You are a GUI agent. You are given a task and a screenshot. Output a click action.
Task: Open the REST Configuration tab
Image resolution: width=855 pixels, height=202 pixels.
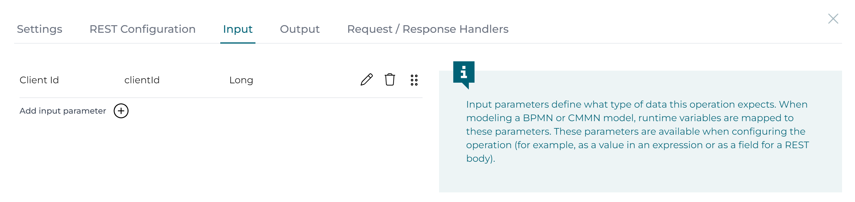tap(142, 29)
